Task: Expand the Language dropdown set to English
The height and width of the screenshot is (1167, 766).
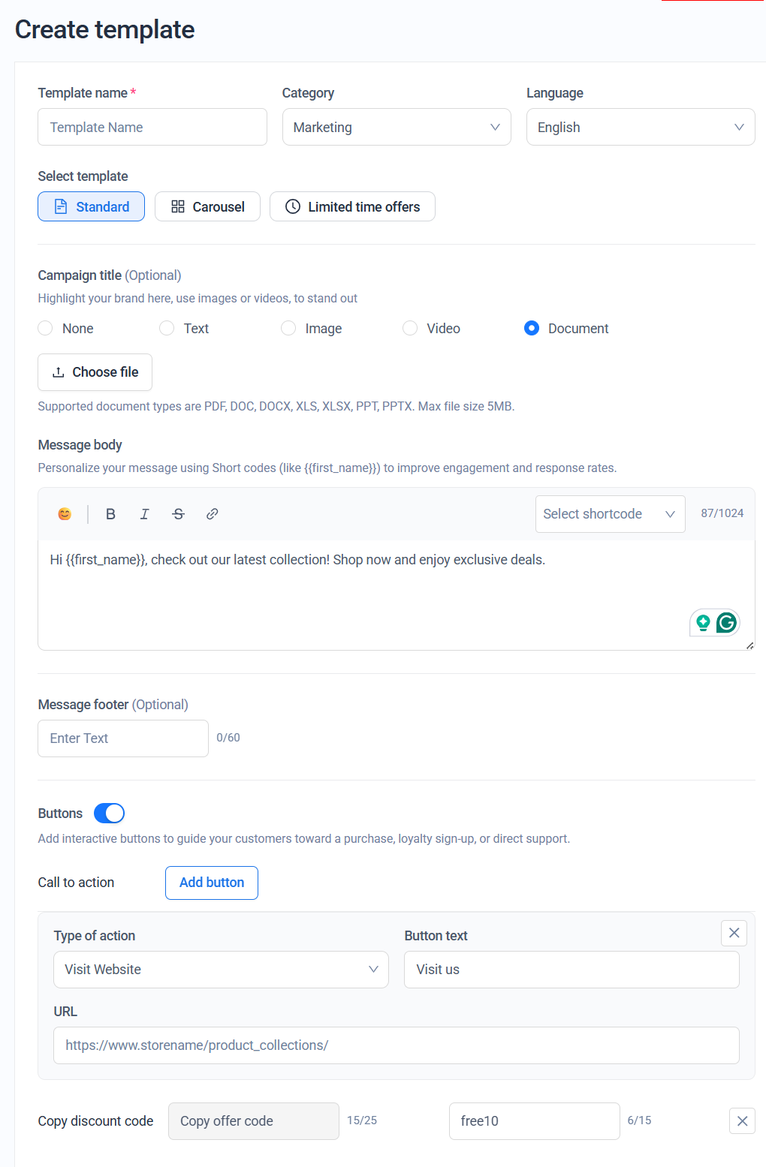Action: [x=640, y=128]
